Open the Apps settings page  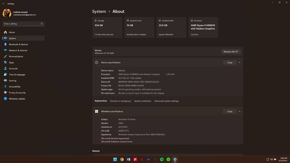click(23, 62)
